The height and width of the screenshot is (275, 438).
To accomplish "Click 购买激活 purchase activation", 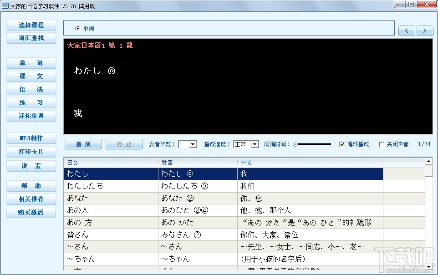I will tap(31, 213).
